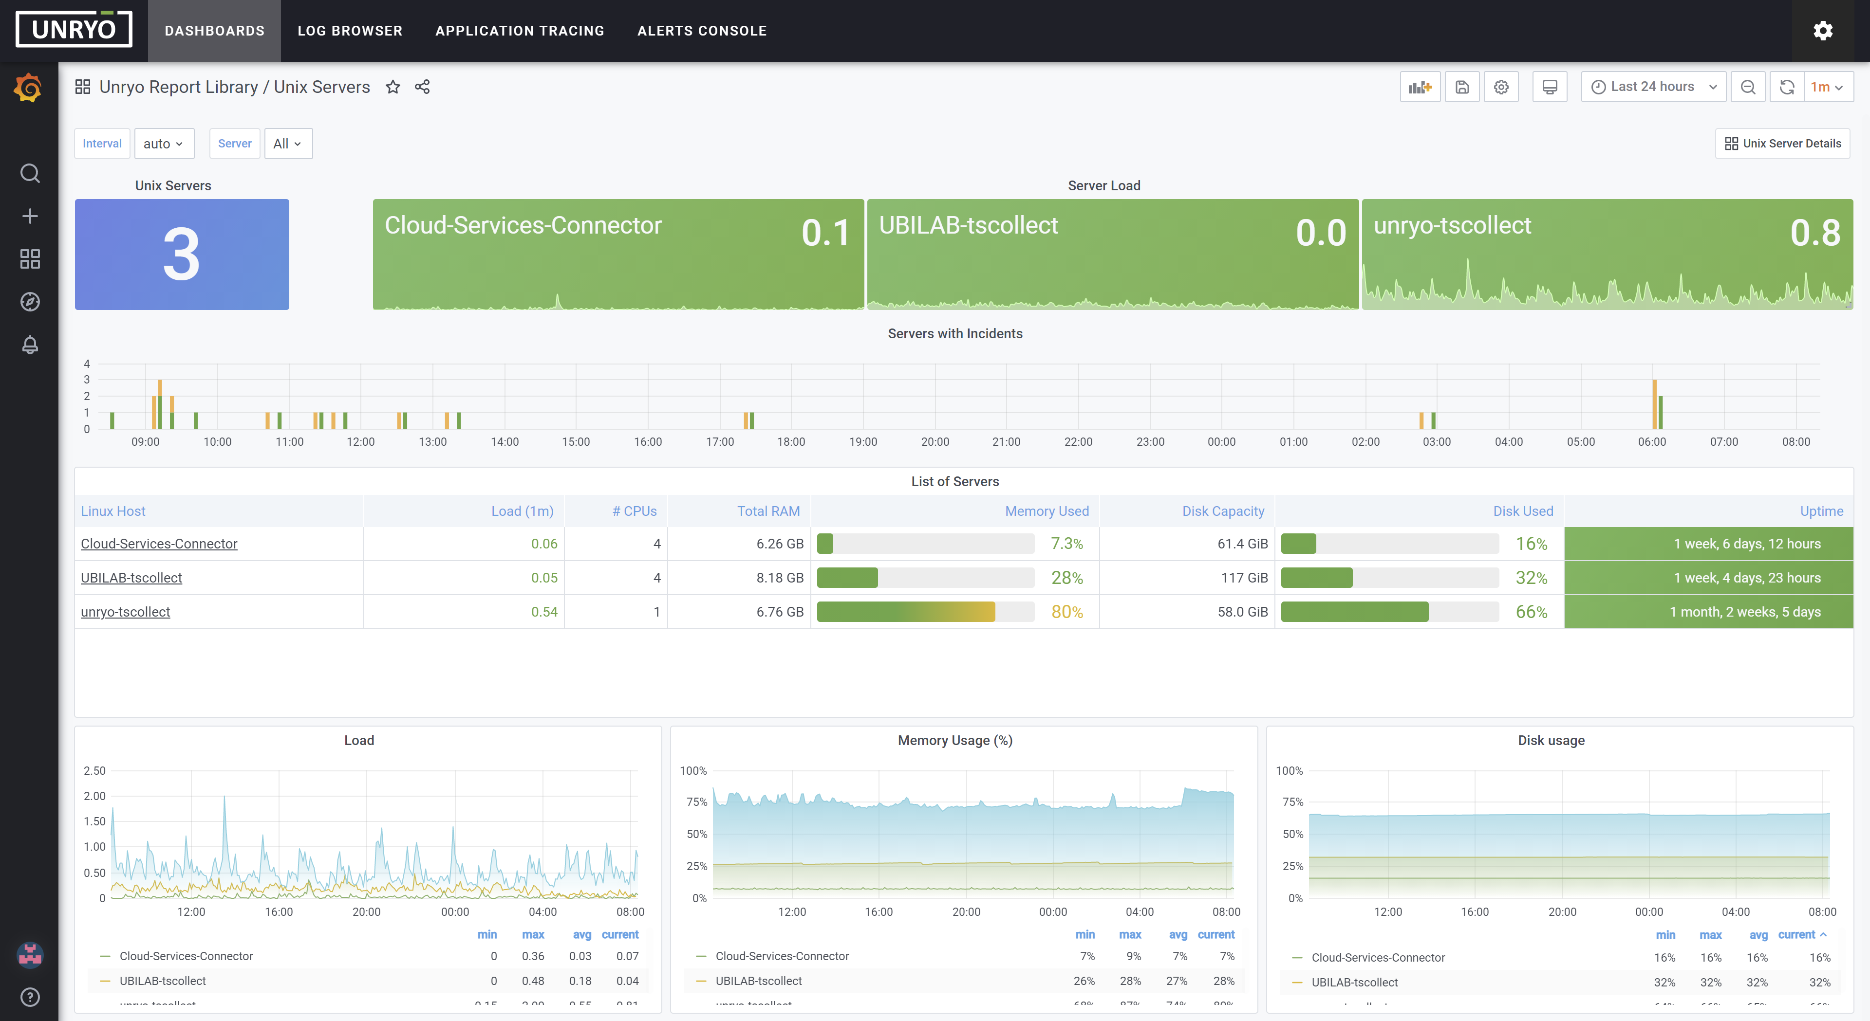Open the sidebar Dashboards grid icon

tap(30, 259)
